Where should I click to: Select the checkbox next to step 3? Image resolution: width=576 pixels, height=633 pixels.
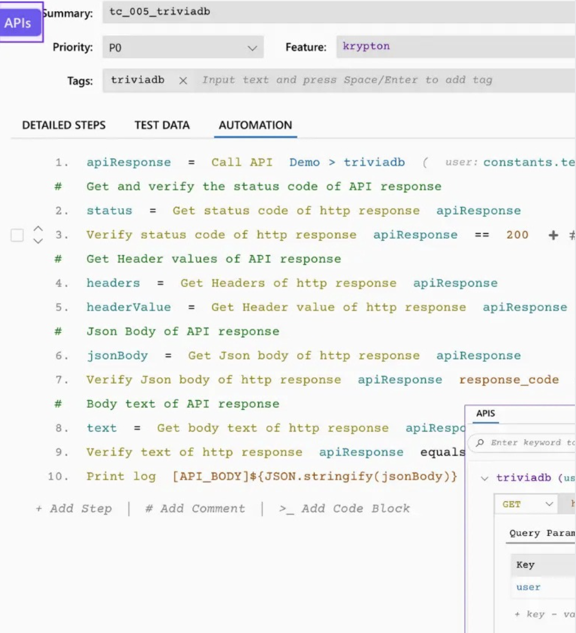(x=17, y=234)
